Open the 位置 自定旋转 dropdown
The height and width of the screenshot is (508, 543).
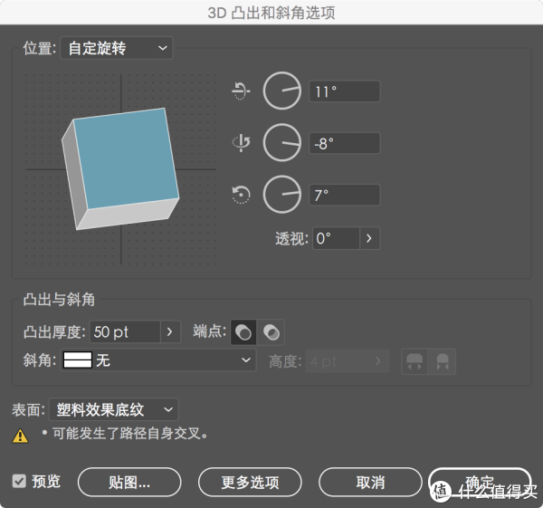pyautogui.click(x=117, y=48)
